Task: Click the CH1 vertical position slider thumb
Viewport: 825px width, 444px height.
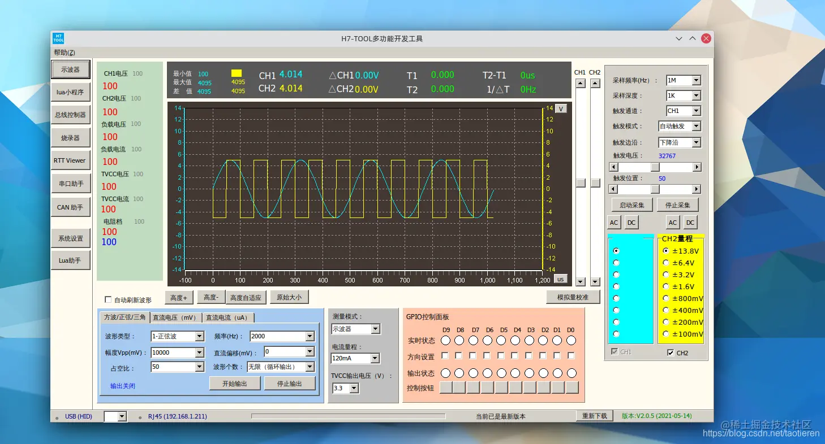Action: coord(581,183)
